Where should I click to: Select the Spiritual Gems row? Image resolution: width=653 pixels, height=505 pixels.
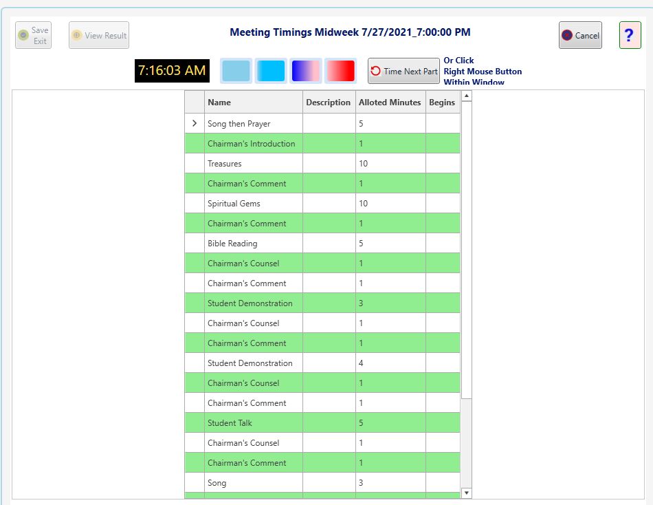pyautogui.click(x=322, y=204)
